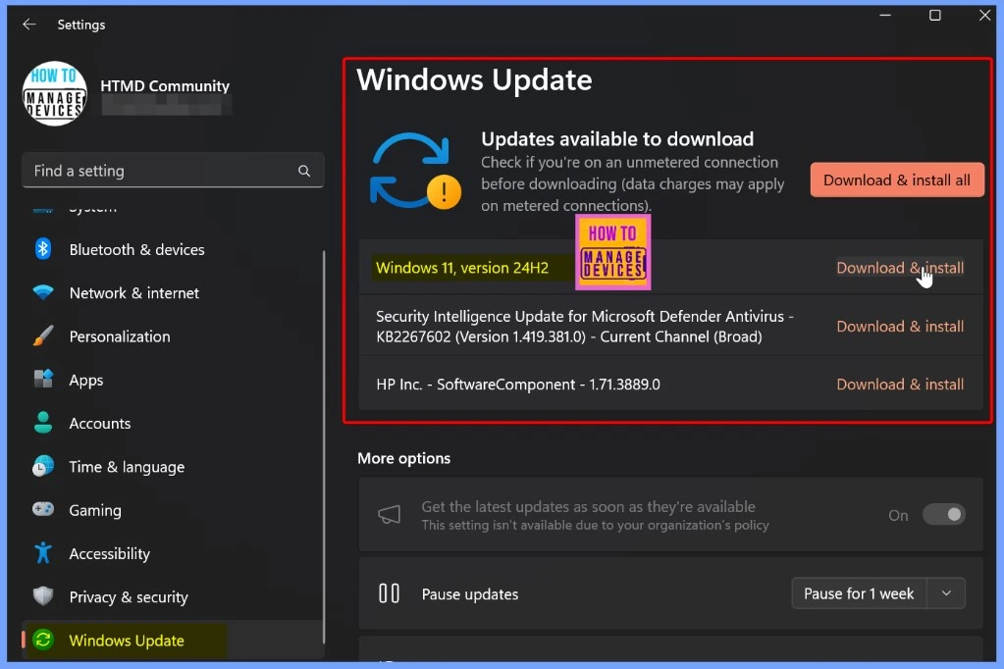Click the Gaming controller icon
Screen dimensions: 1004x669
tap(43, 509)
